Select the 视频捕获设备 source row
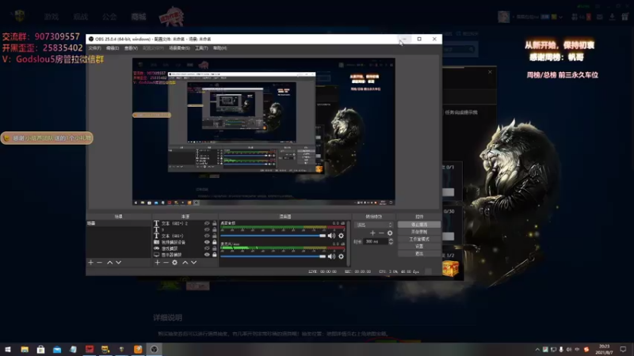Screen dimensions: 634x356 [x=185, y=242]
